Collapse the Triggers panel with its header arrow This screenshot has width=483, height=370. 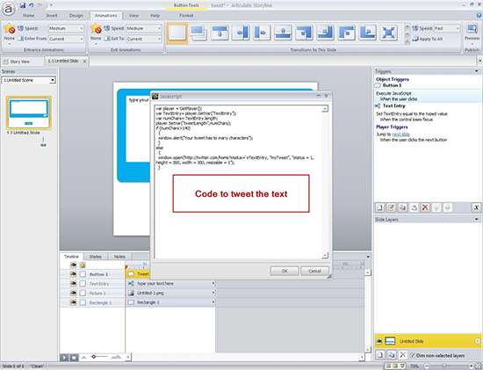pyautogui.click(x=477, y=71)
